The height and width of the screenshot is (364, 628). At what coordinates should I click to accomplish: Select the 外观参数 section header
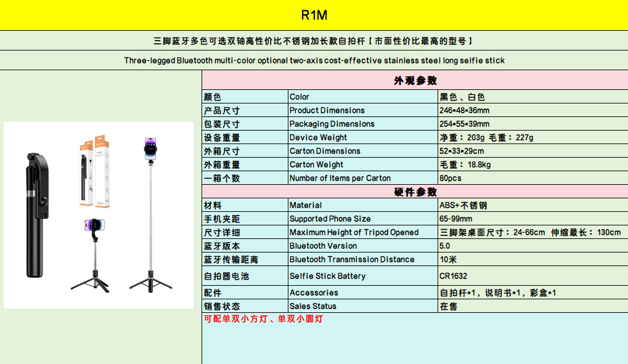415,81
